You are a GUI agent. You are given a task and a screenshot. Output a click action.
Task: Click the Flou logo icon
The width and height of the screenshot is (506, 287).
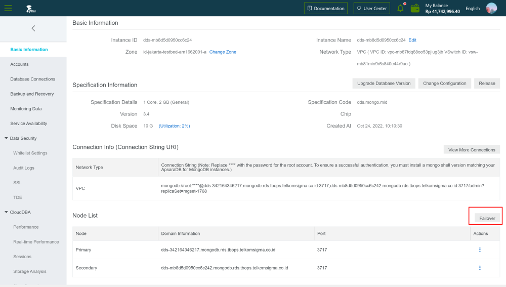click(31, 9)
